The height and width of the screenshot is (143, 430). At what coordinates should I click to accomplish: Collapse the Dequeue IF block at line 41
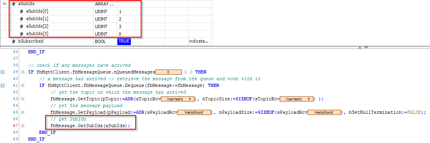coord(3,85)
